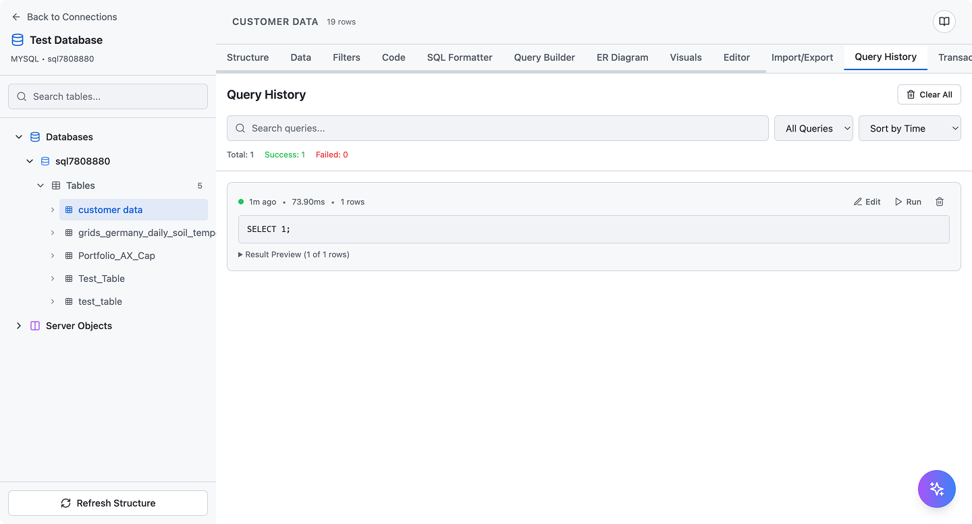The width and height of the screenshot is (972, 524).
Task: Switch to the ER Diagram tab
Action: [622, 57]
